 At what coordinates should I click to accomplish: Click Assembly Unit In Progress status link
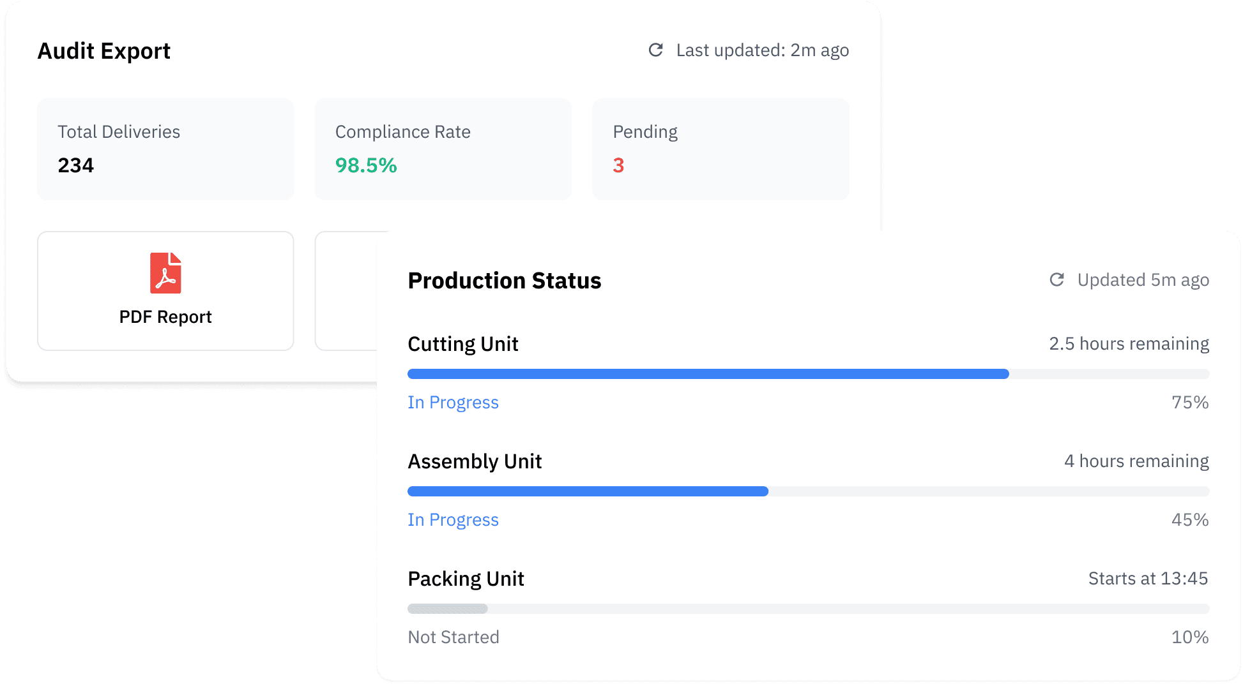click(x=453, y=520)
